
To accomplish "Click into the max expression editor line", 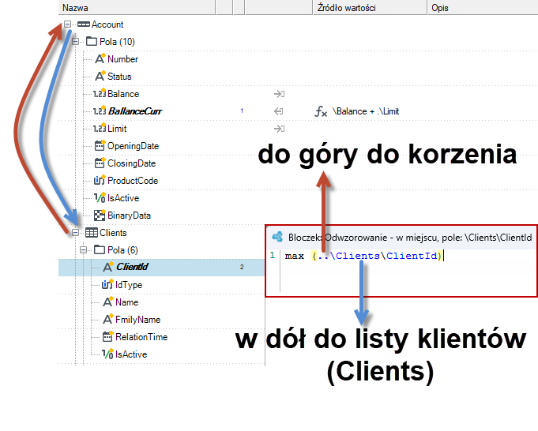I will point(364,256).
